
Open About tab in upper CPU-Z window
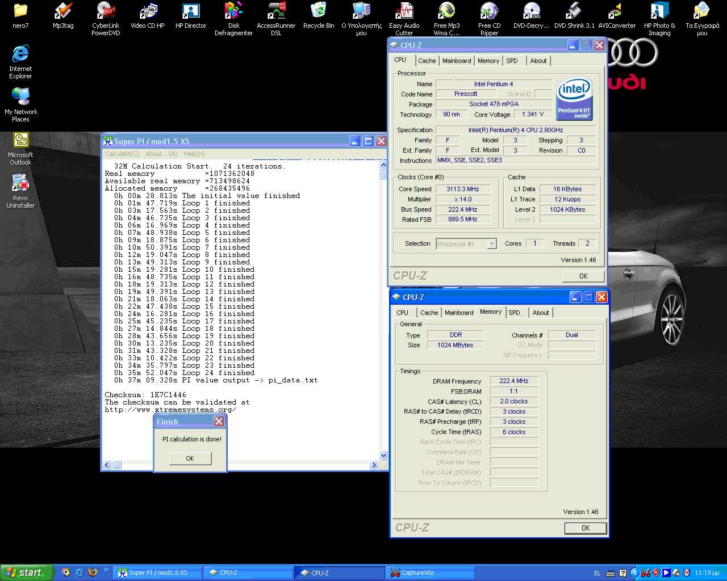tap(538, 61)
